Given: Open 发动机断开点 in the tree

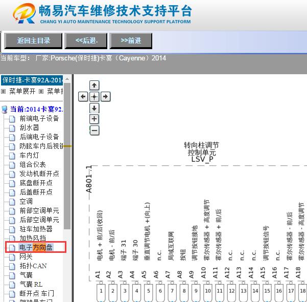Looking at the screenshot, I should coord(39,174).
